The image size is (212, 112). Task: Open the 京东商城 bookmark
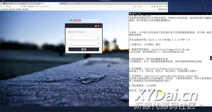click(25, 9)
